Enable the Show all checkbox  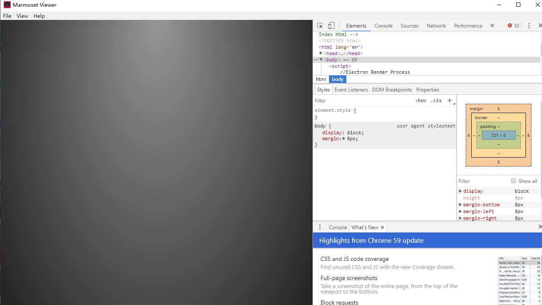513,181
